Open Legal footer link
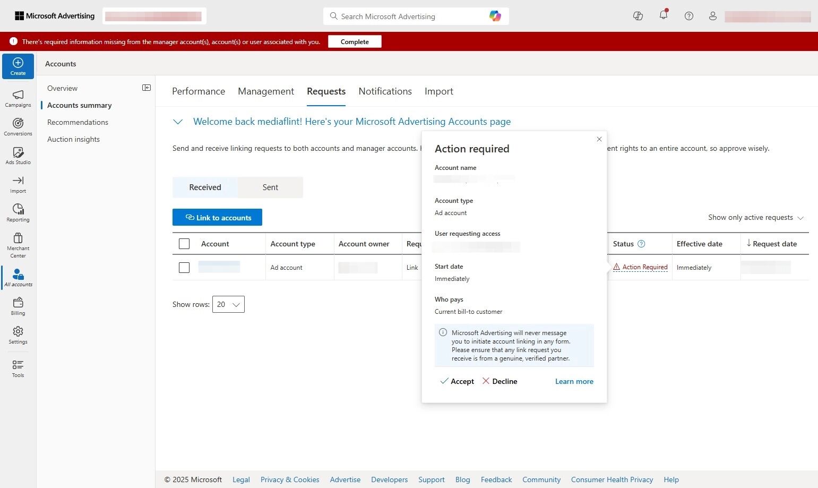The height and width of the screenshot is (488, 818). click(241, 480)
